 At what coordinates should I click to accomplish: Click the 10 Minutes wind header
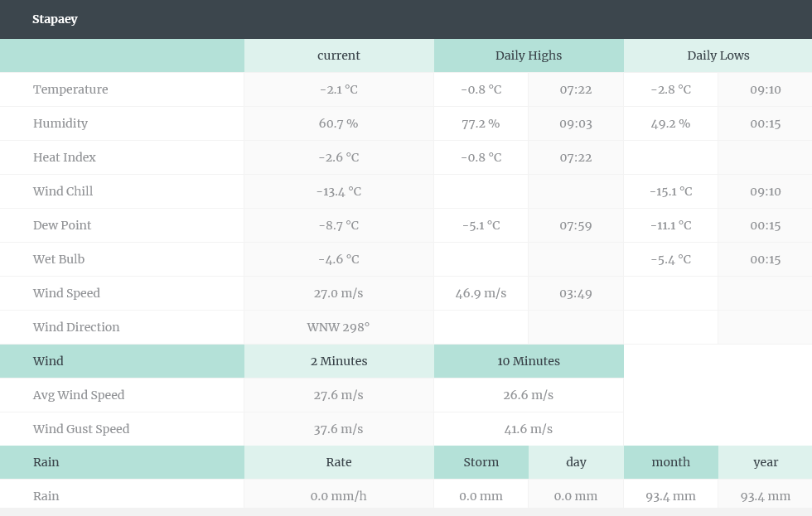point(529,361)
